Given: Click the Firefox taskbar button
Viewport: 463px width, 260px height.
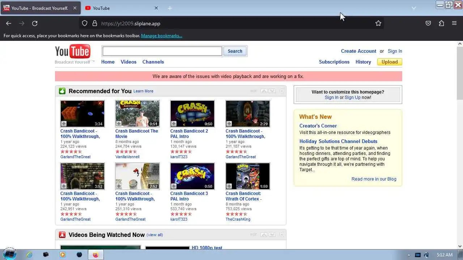Looking at the screenshot, I should tap(95, 255).
